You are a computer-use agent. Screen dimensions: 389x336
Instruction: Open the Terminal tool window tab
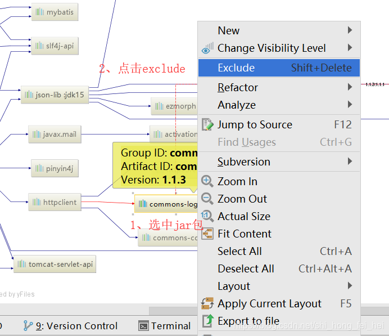pos(165,326)
